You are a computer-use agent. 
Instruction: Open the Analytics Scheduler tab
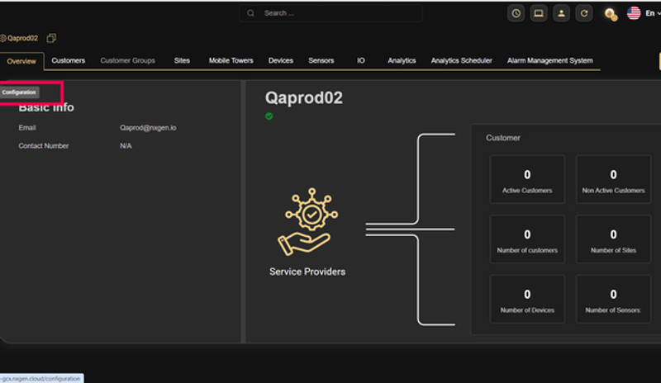click(462, 61)
